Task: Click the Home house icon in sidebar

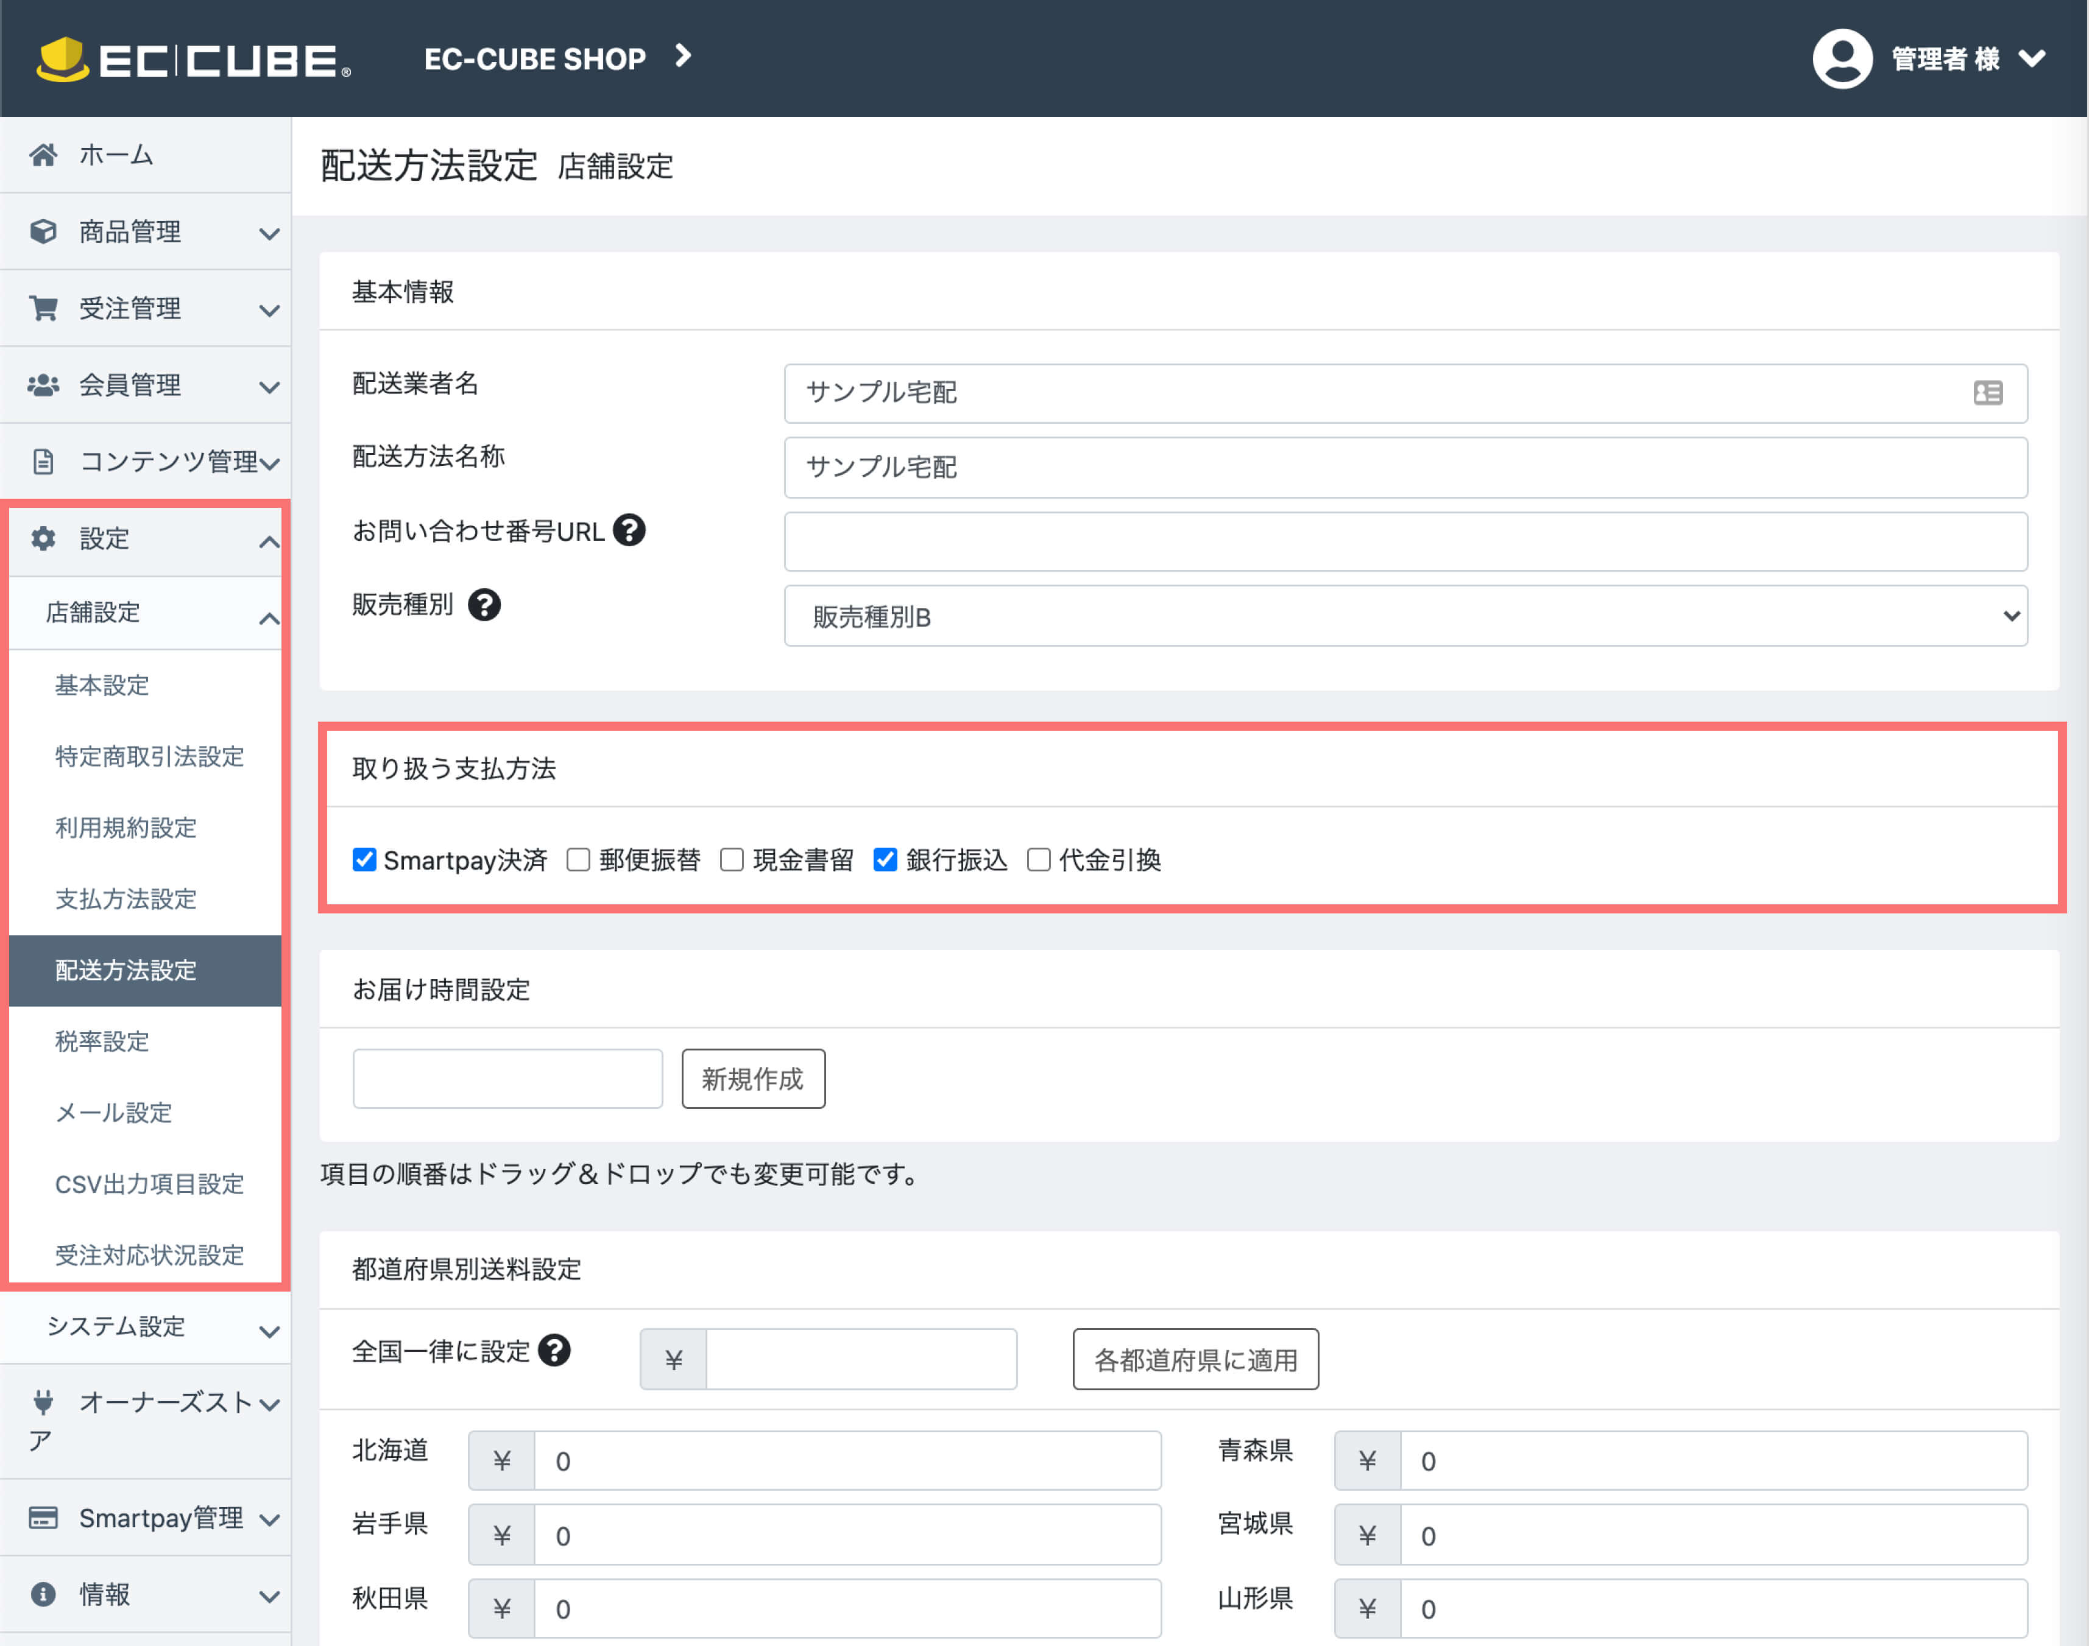Action: [43, 154]
